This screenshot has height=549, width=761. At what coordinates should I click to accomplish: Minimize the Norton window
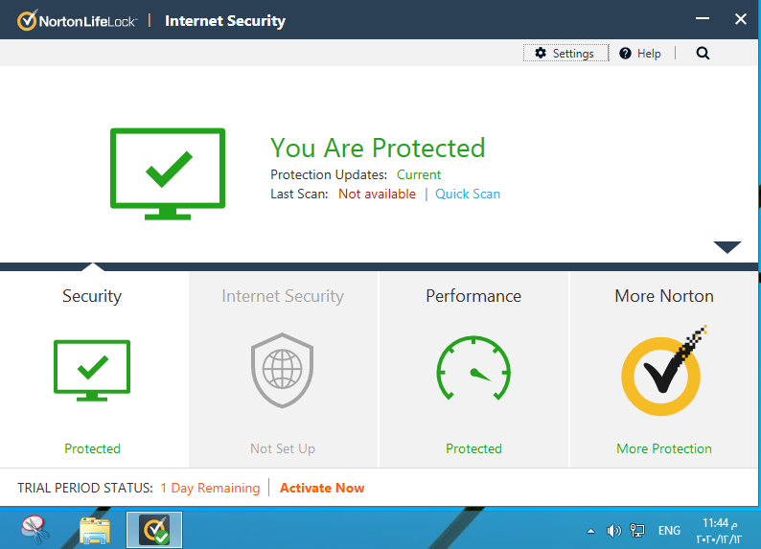click(703, 18)
